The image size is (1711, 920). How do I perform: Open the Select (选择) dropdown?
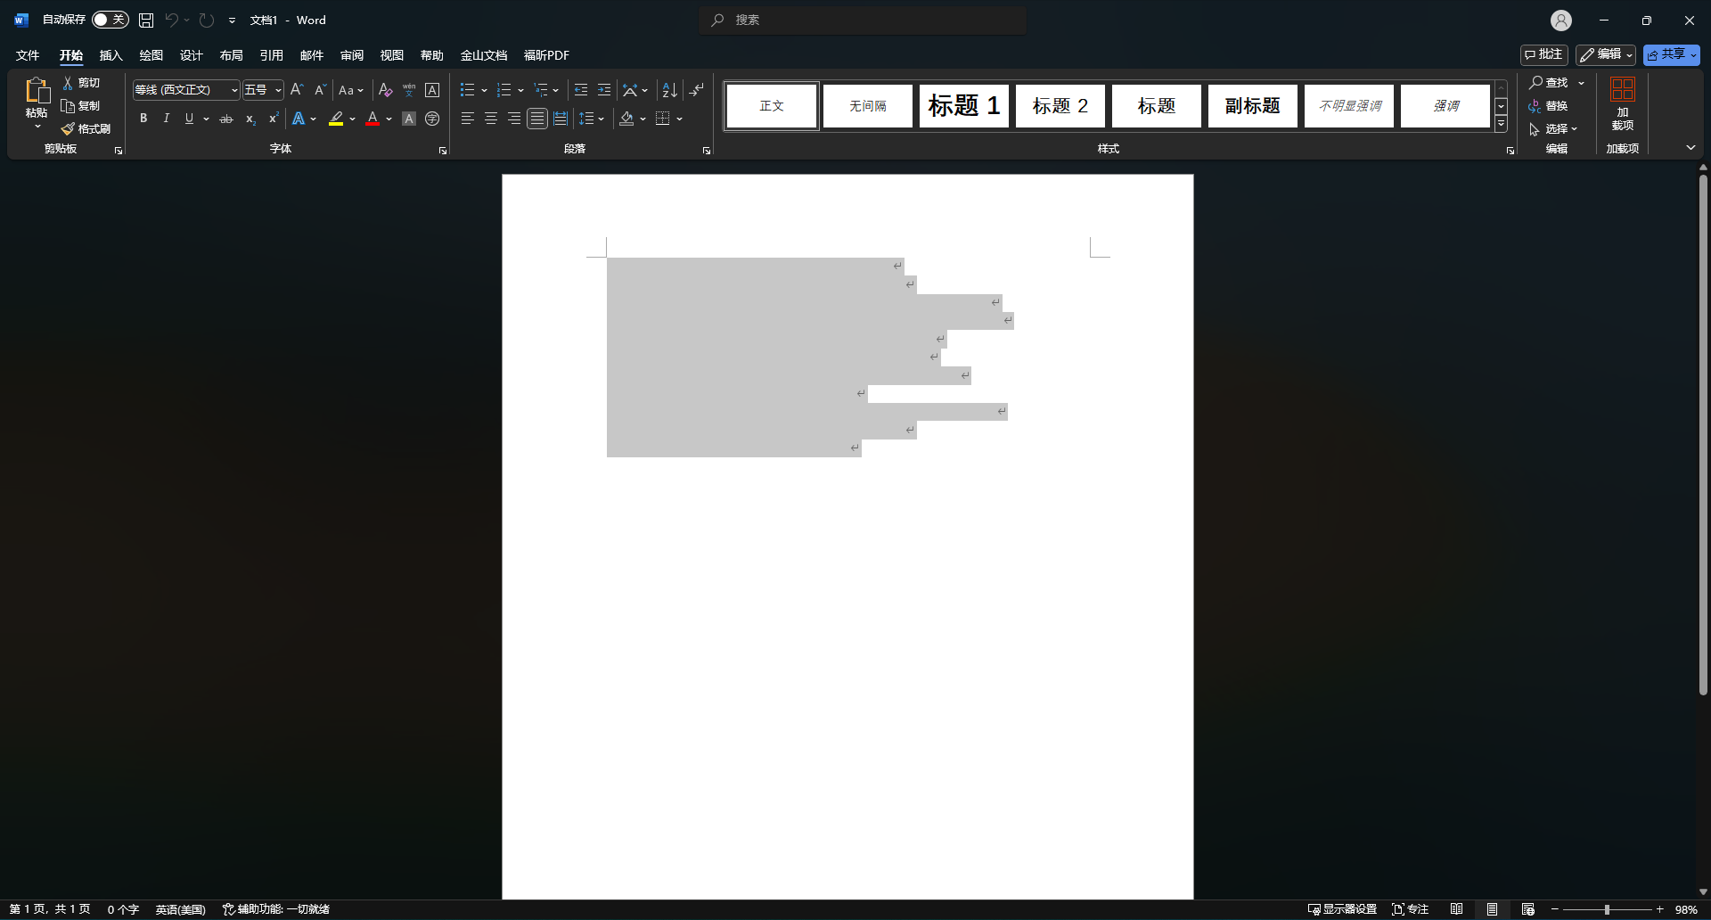click(x=1553, y=129)
